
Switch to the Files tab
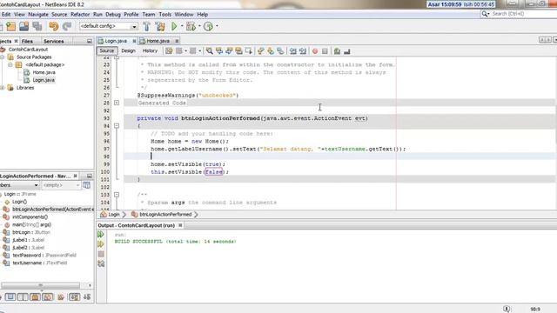pyautogui.click(x=27, y=41)
